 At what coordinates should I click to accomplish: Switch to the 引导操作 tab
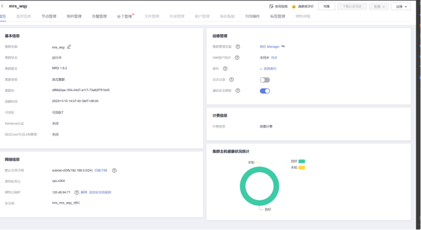pos(253,16)
